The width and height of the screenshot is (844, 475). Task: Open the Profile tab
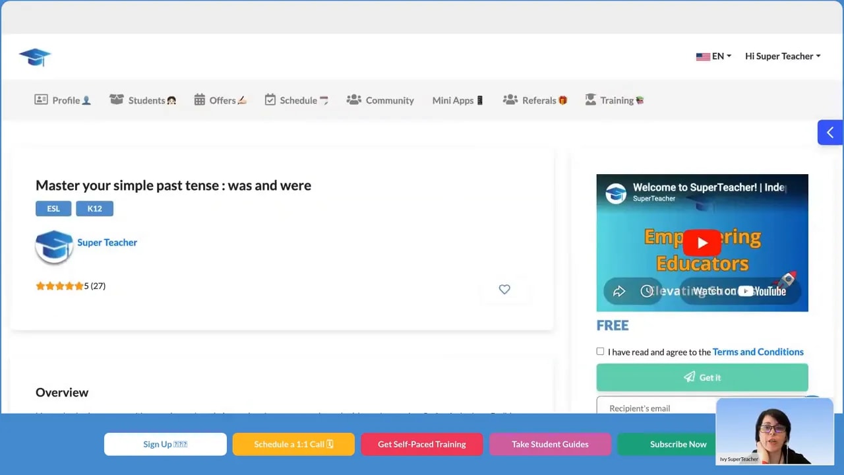coord(63,100)
